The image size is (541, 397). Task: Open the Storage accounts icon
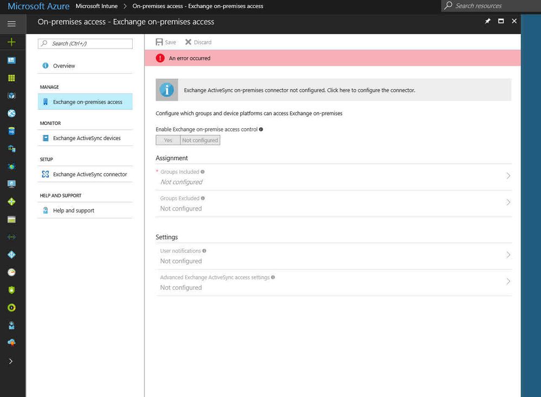click(x=11, y=220)
